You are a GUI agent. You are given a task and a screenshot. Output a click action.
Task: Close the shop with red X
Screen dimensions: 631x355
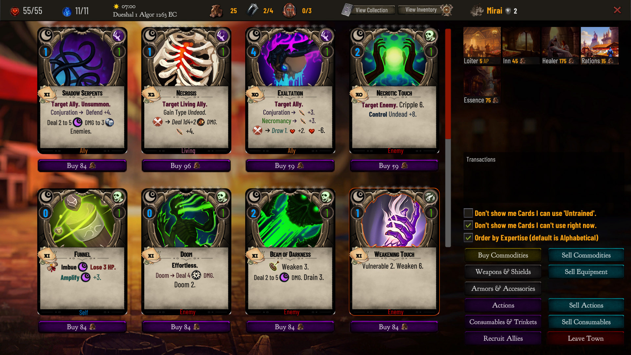617,10
